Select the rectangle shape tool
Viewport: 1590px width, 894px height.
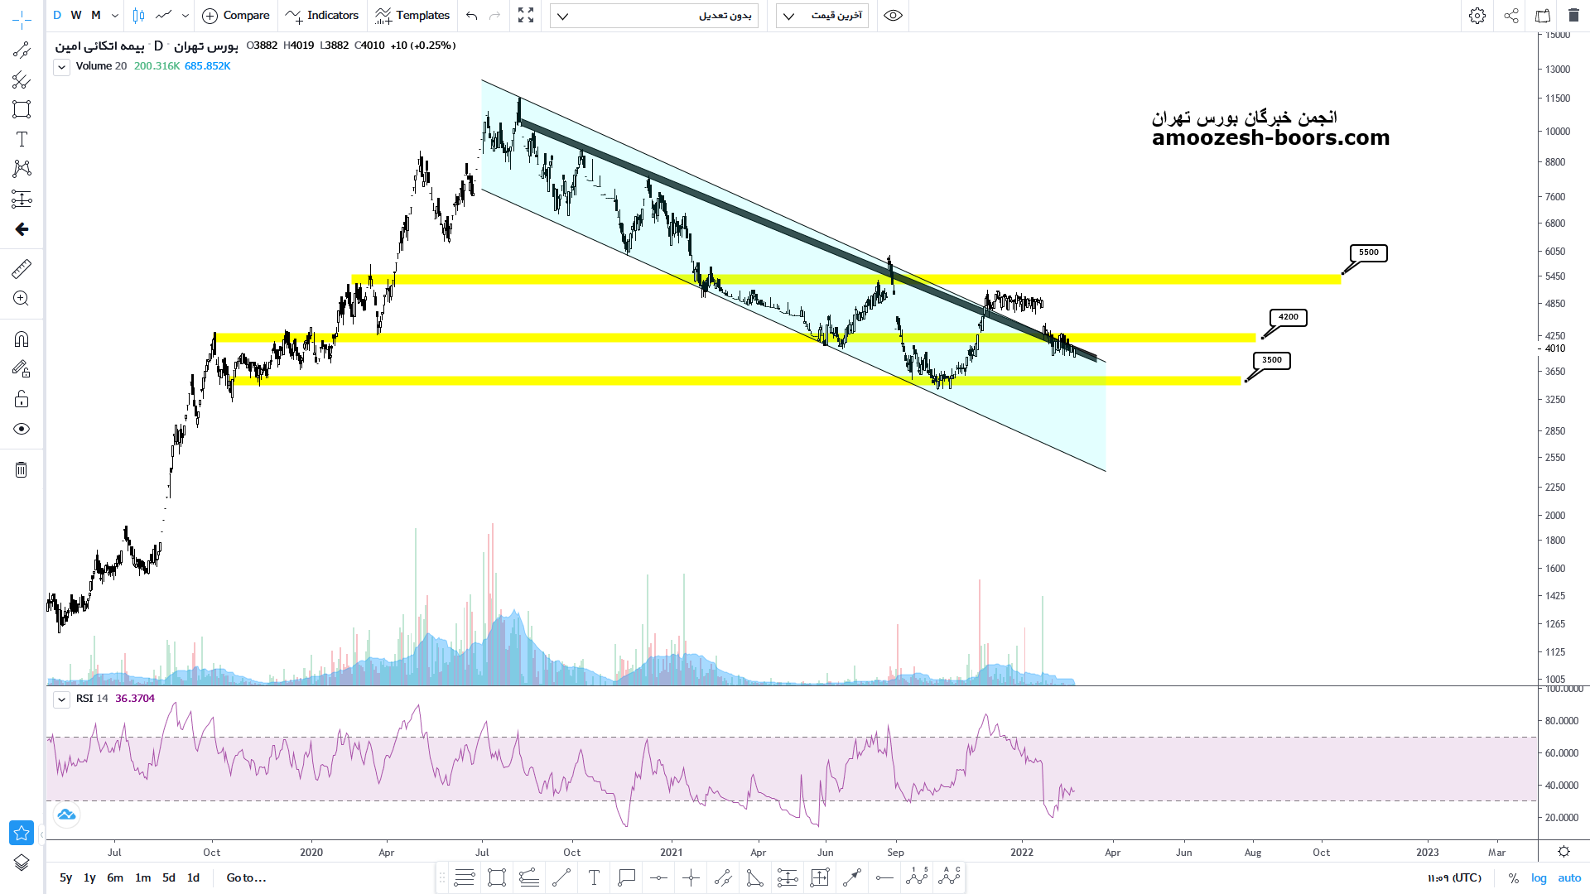pos(22,109)
